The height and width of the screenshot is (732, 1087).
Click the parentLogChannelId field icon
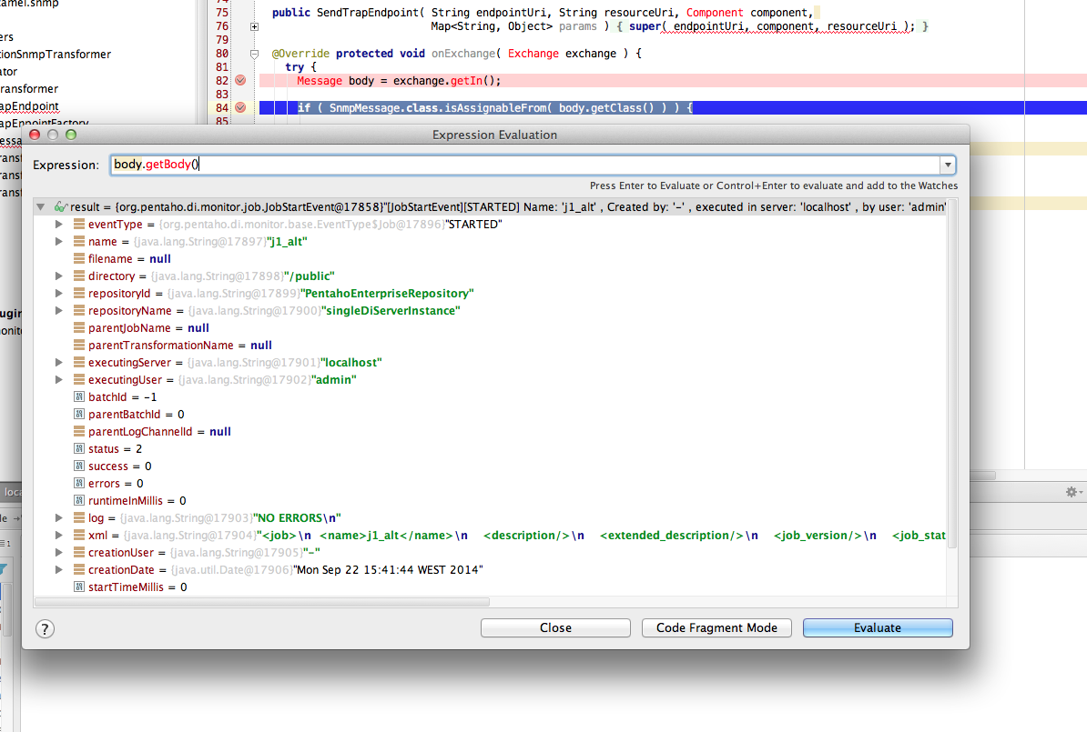click(79, 431)
